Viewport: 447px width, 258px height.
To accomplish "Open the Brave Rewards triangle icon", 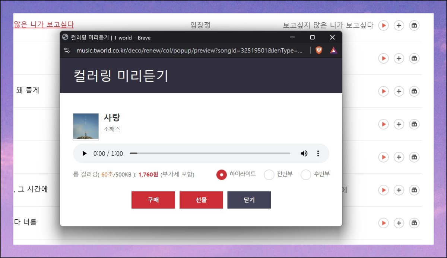I will (x=333, y=51).
